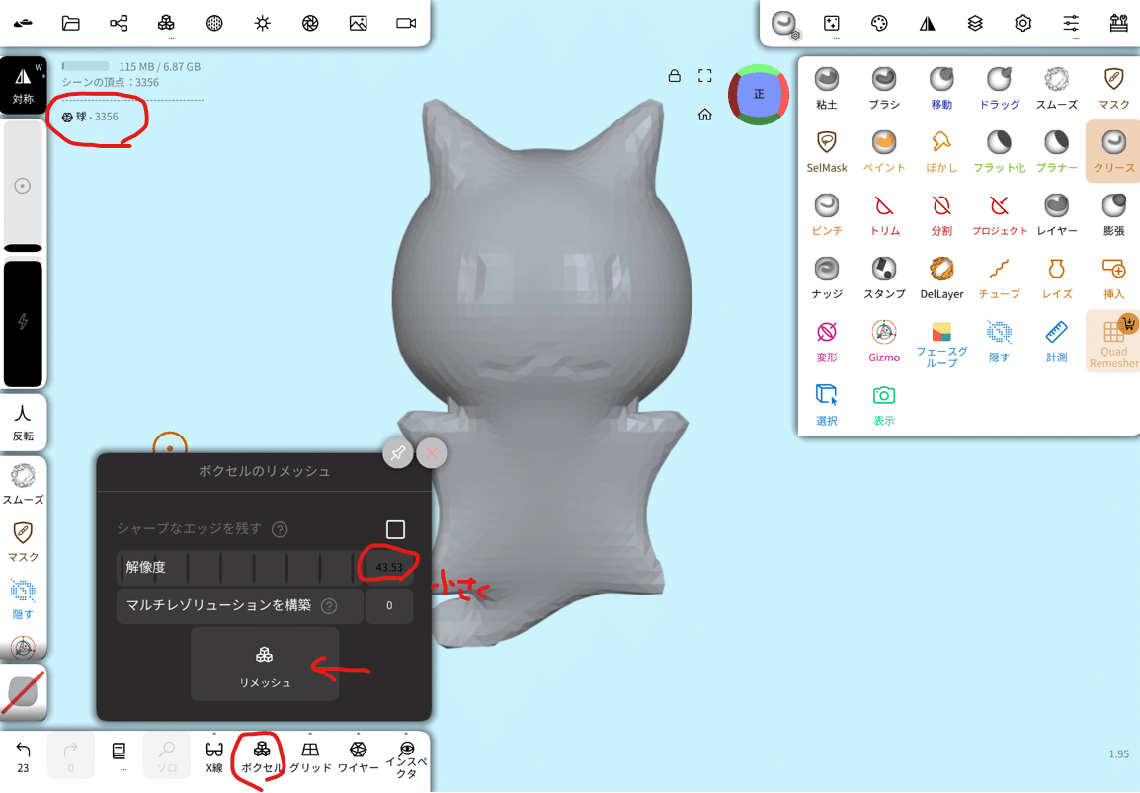The width and height of the screenshot is (1140, 793).
Task: Select the 変形 (Transform) tool
Action: coord(826,342)
